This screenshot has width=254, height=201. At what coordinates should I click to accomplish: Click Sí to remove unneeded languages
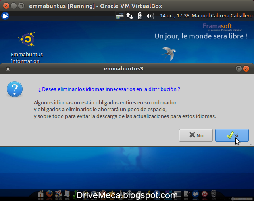(x=232, y=135)
